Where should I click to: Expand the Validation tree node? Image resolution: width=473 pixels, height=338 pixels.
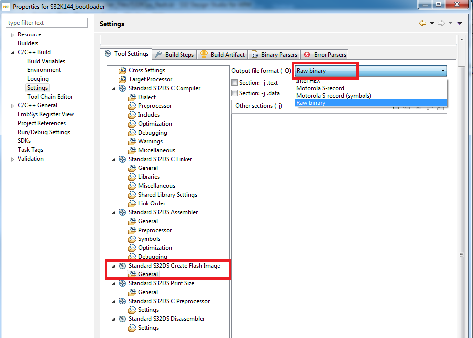[12, 159]
